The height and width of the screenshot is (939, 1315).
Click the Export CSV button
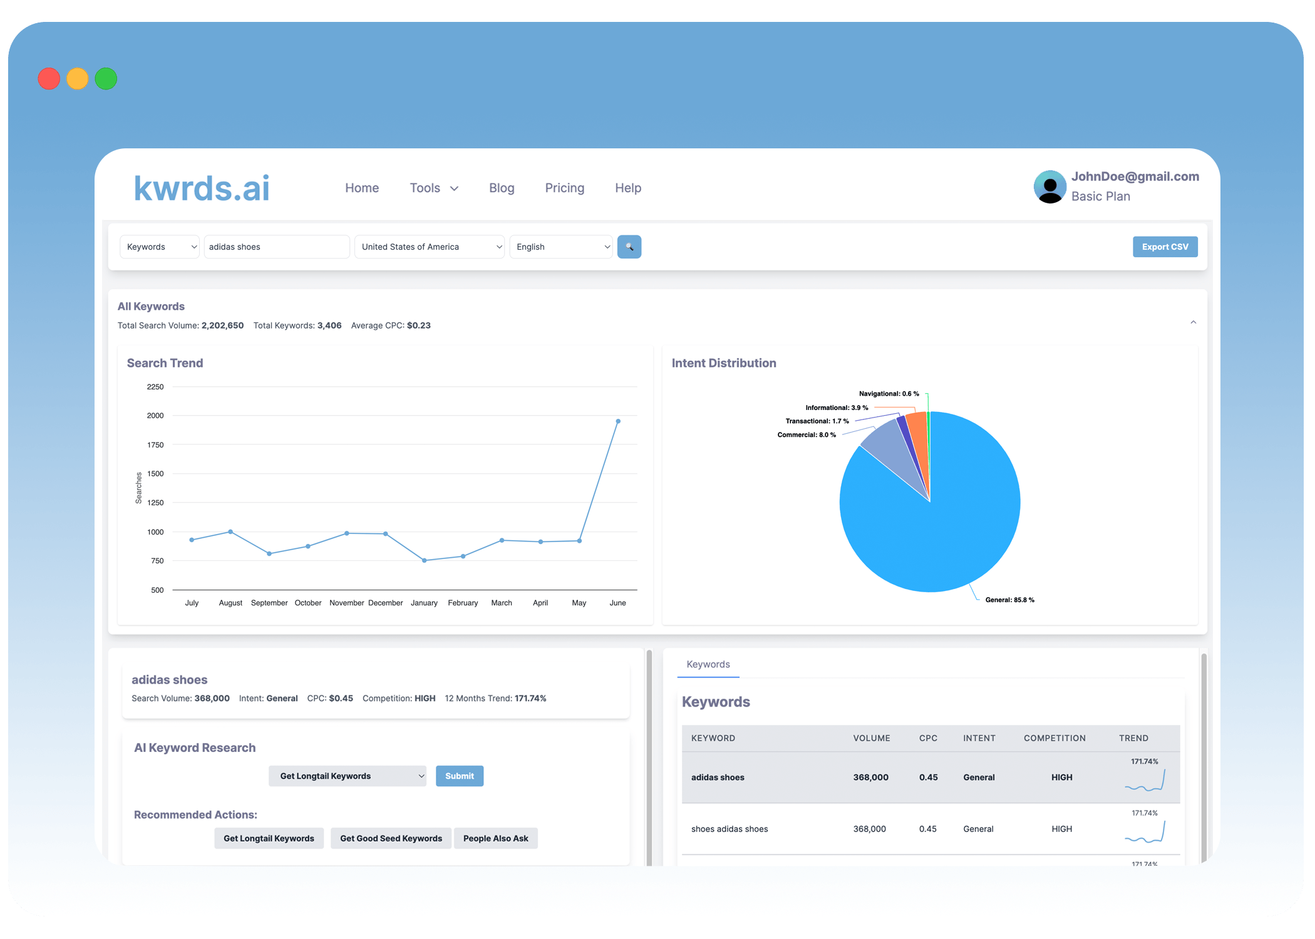click(x=1165, y=247)
